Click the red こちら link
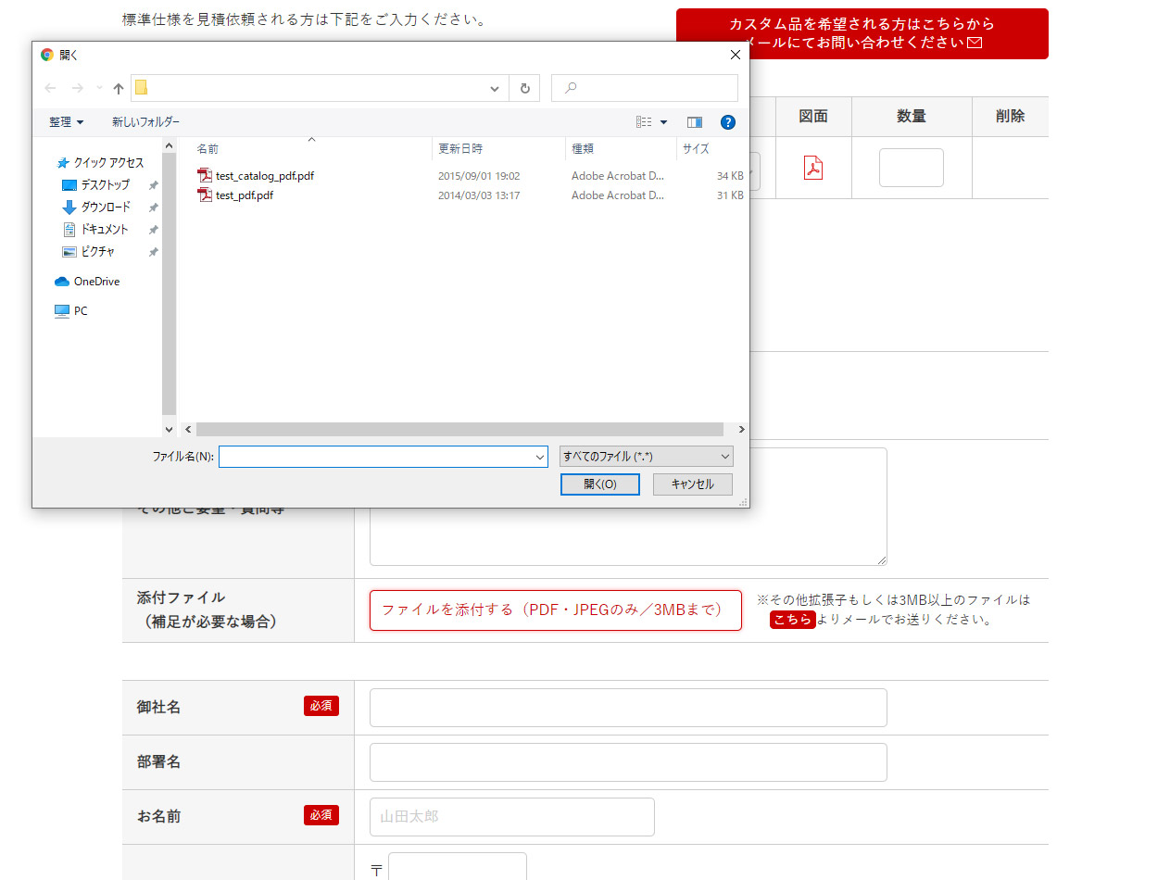1170x880 pixels. 793,620
